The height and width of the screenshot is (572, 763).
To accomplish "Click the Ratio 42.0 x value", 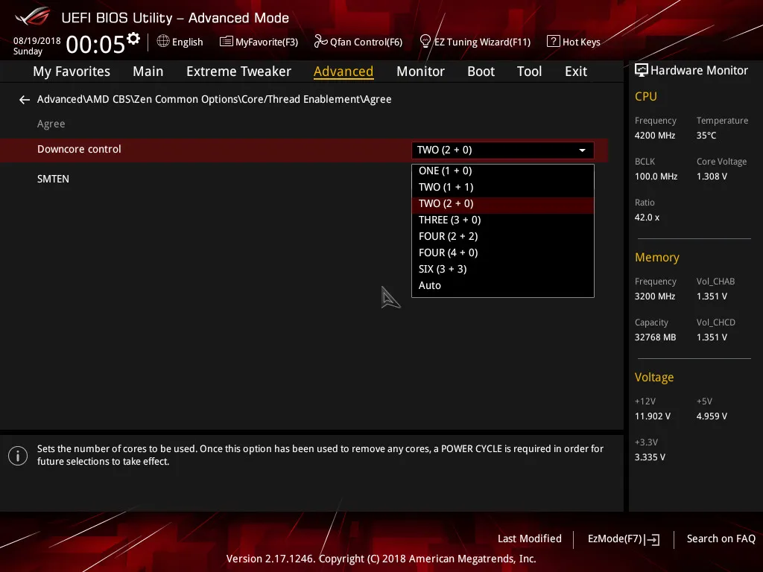I will coord(647,217).
